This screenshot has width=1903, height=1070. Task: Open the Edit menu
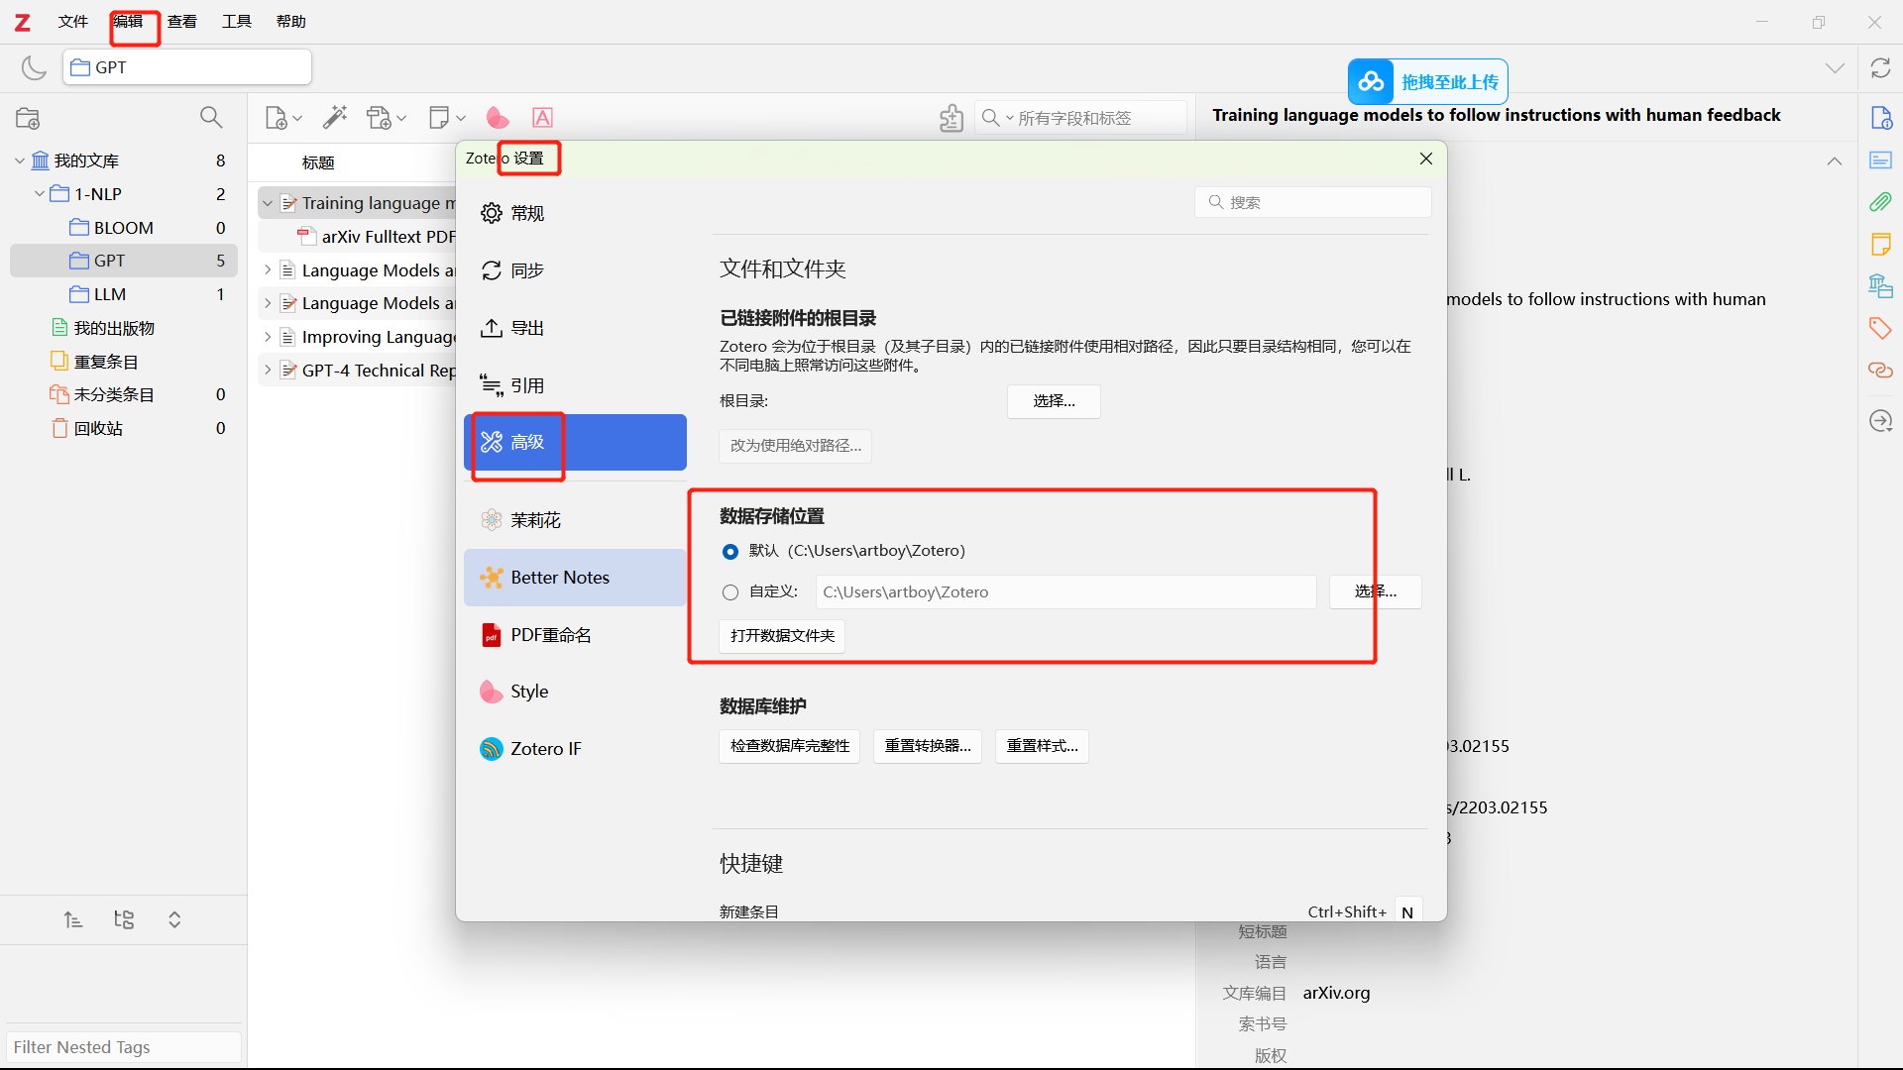(x=128, y=21)
